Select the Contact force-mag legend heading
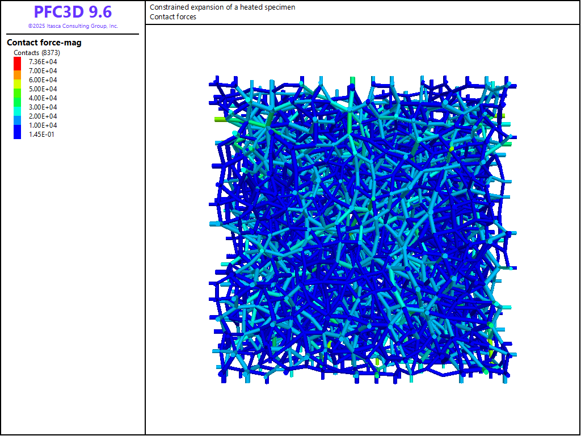Screen dimensions: 581x436 click(44, 43)
